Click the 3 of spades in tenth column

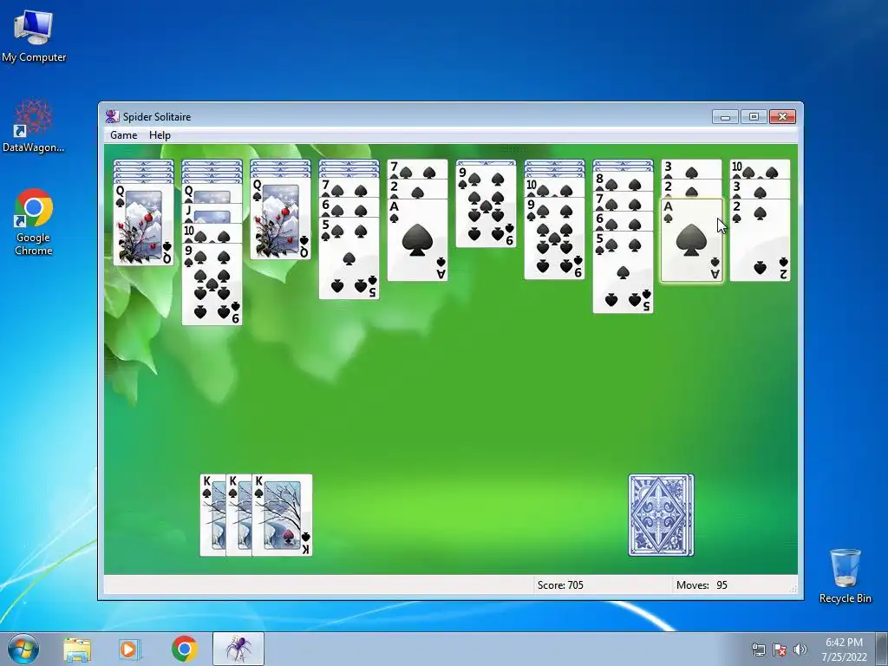(x=760, y=189)
